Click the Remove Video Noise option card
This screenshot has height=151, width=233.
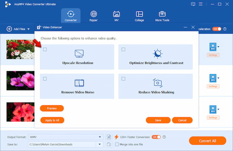point(77,86)
